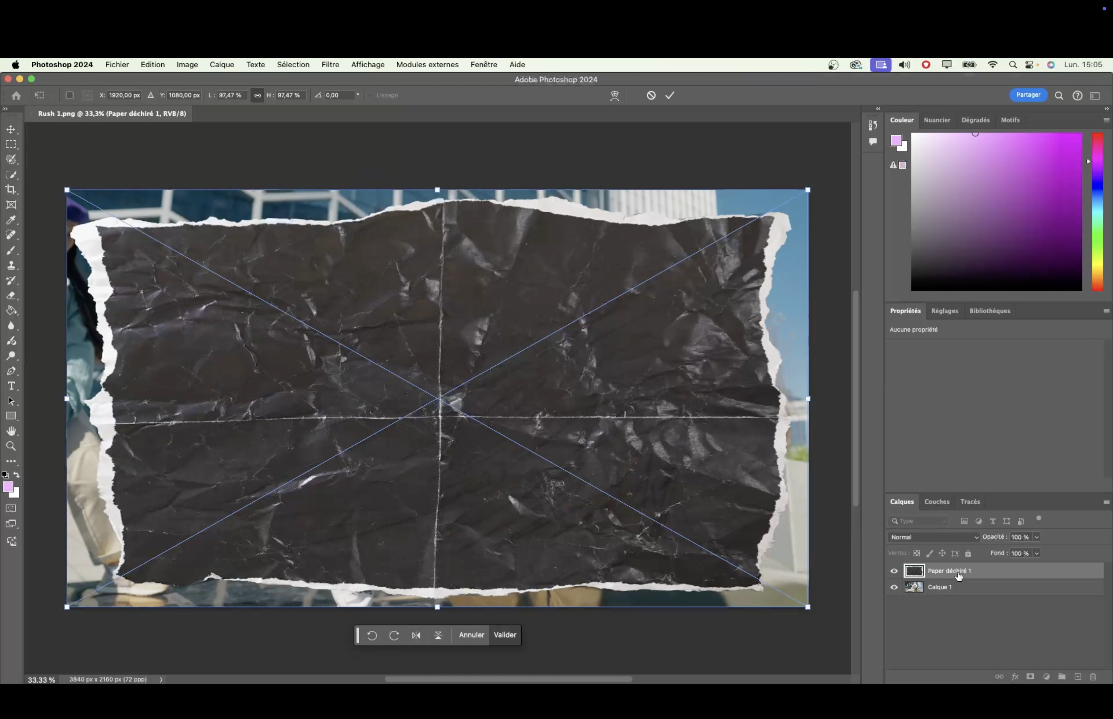Expand the Opacité value dropdown

click(1036, 537)
